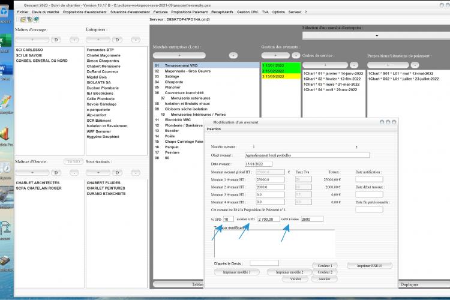Click the % GPD field showing 10
The image size is (450, 300).
click(229, 219)
